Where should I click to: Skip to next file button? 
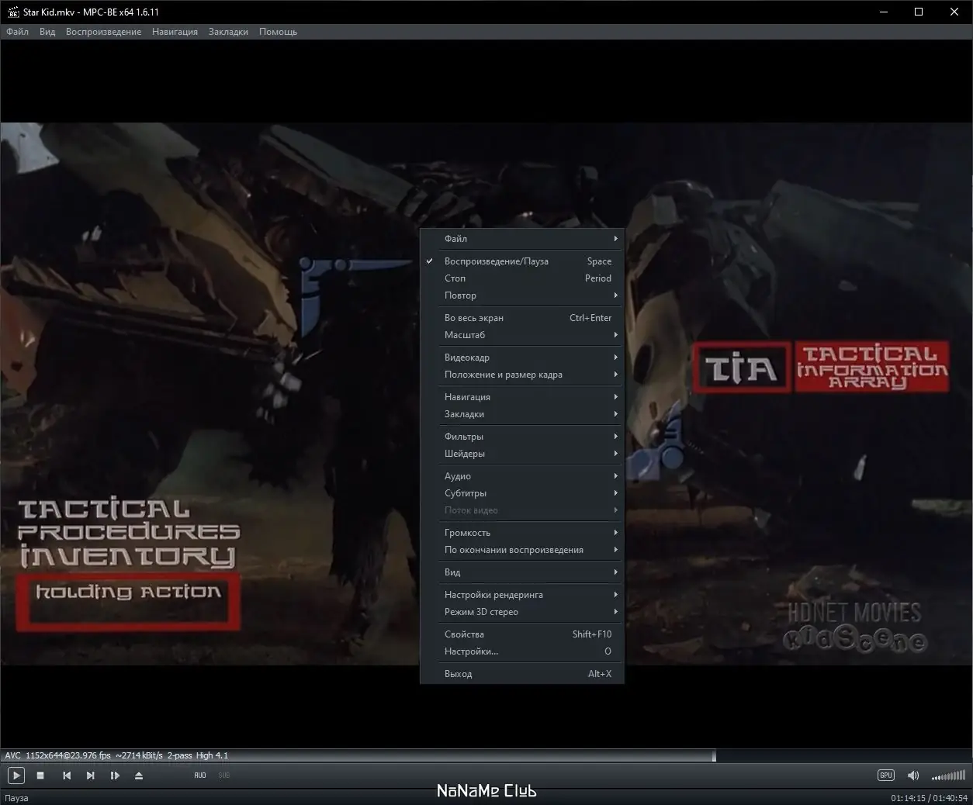pyautogui.click(x=90, y=776)
